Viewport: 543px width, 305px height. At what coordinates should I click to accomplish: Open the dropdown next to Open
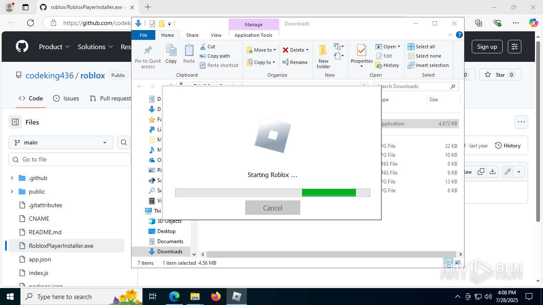click(399, 47)
